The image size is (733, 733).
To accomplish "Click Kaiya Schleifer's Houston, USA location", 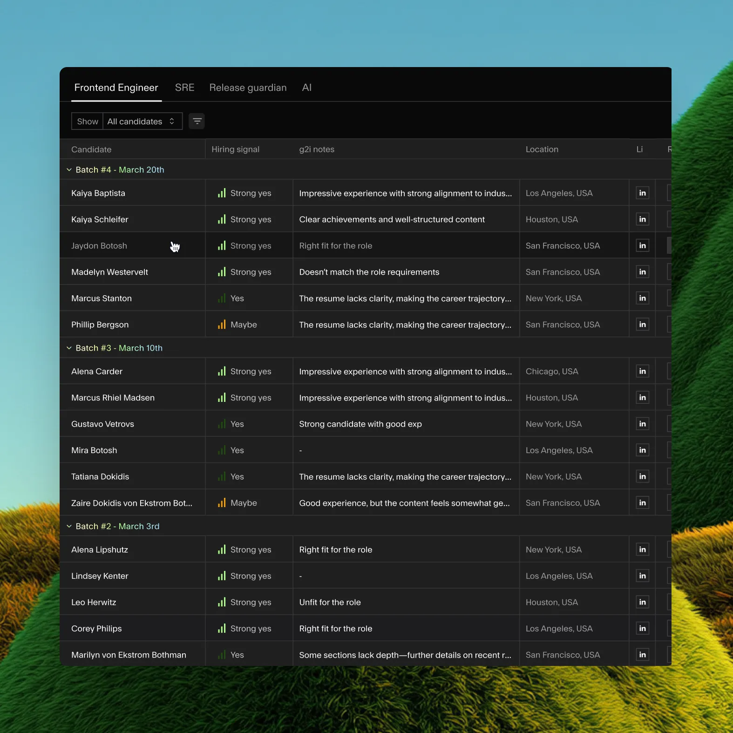I will (552, 219).
